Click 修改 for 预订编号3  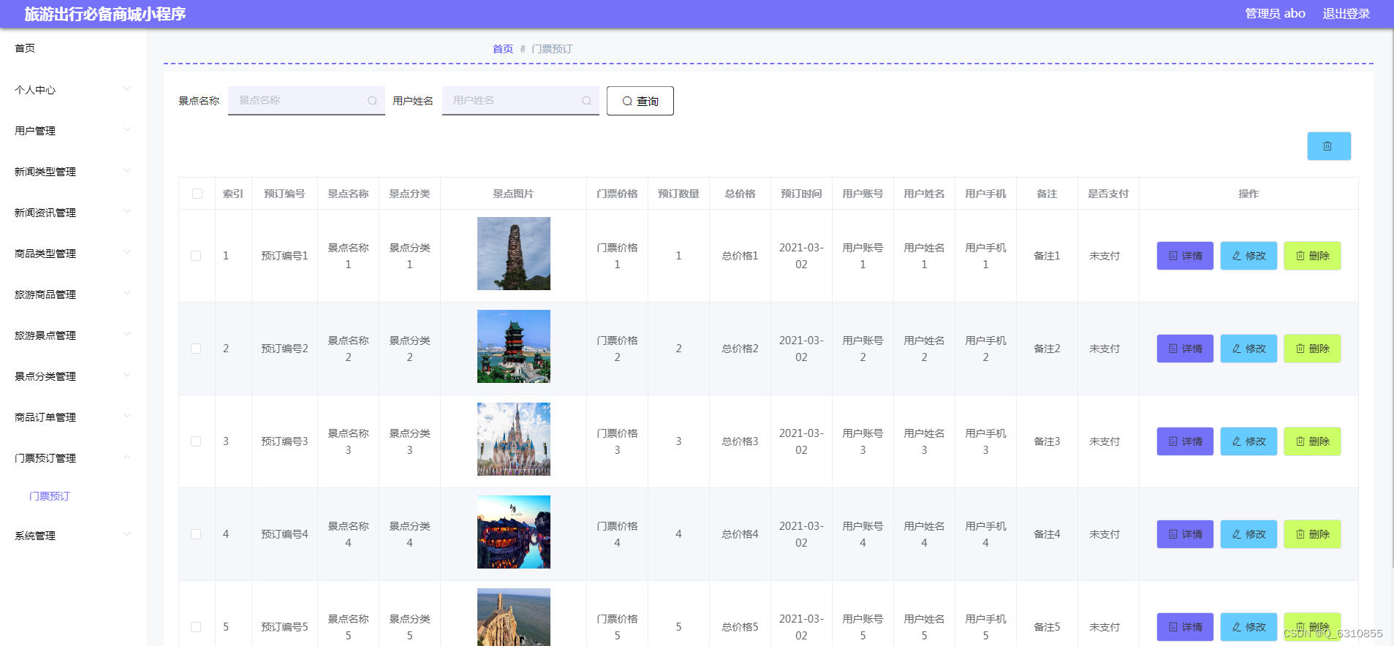(x=1249, y=441)
